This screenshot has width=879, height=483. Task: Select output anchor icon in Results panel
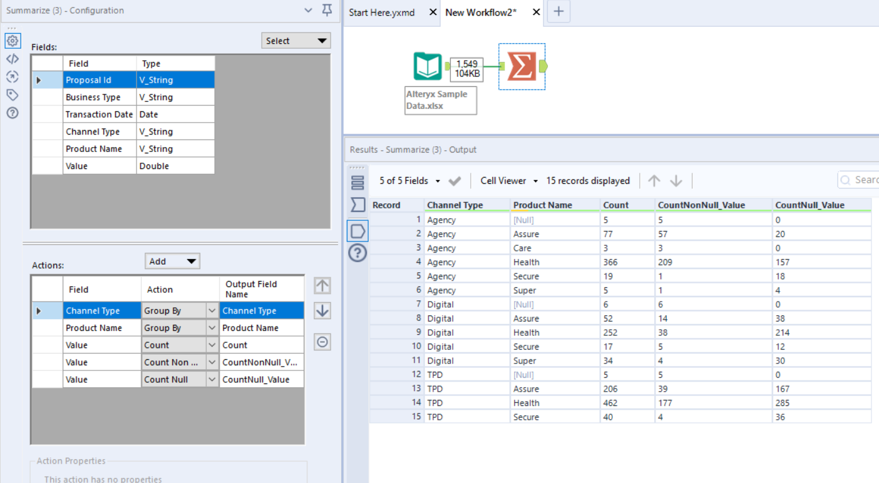357,231
